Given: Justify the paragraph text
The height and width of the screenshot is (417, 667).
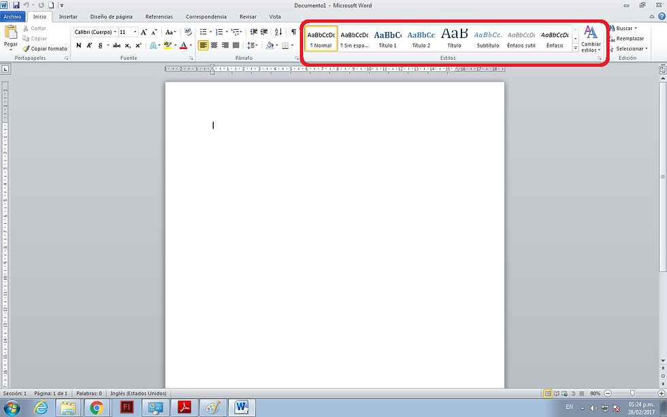Looking at the screenshot, I should (x=235, y=46).
